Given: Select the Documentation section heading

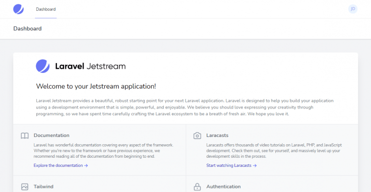Looking at the screenshot, I should (51, 136).
